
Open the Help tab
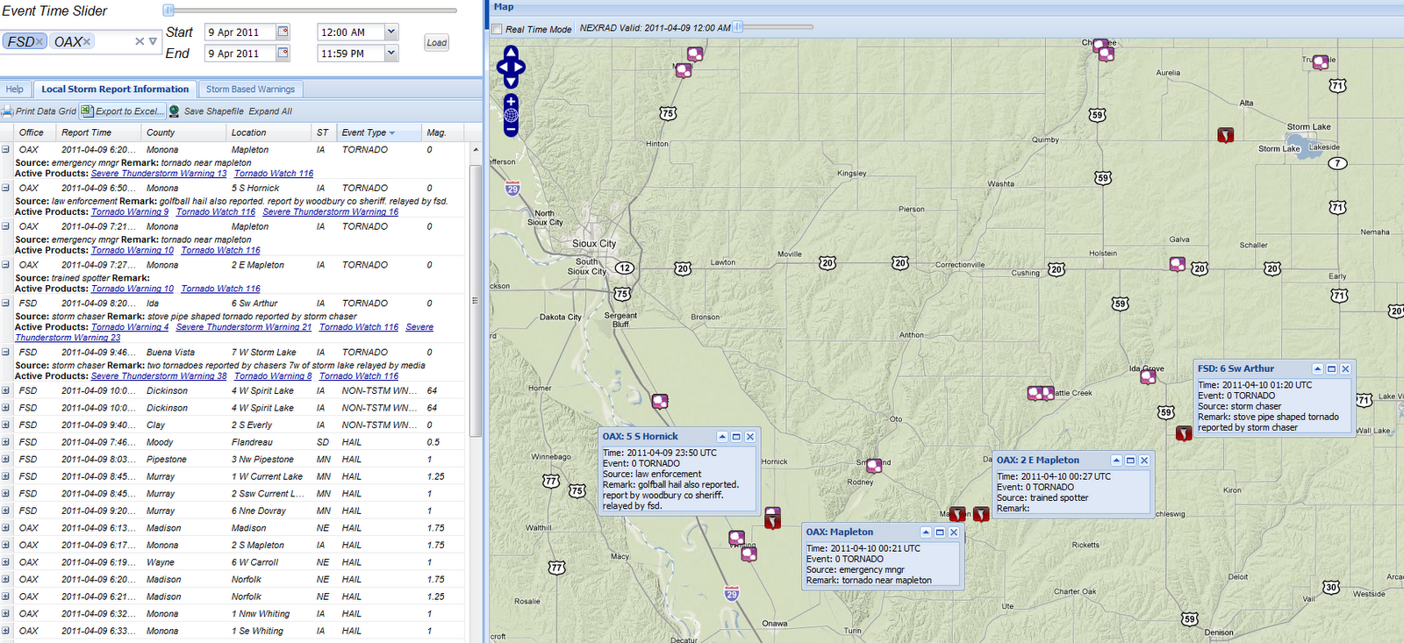pyautogui.click(x=15, y=89)
